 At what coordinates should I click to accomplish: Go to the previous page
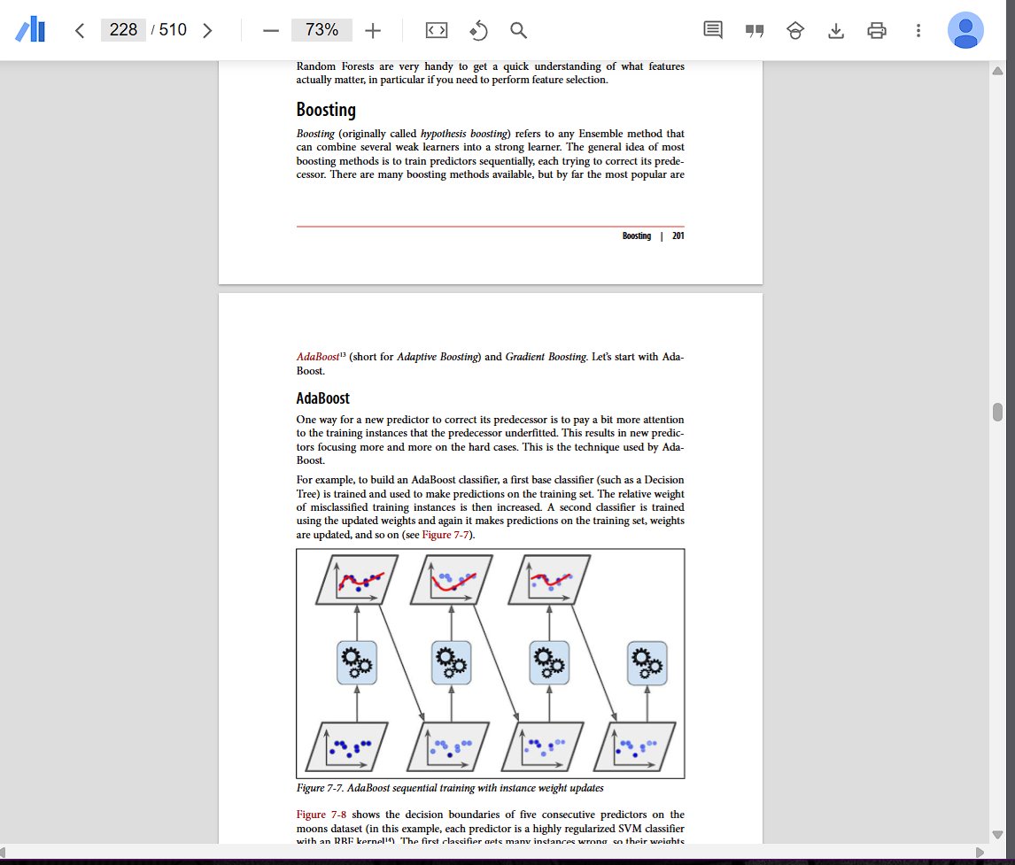click(80, 30)
